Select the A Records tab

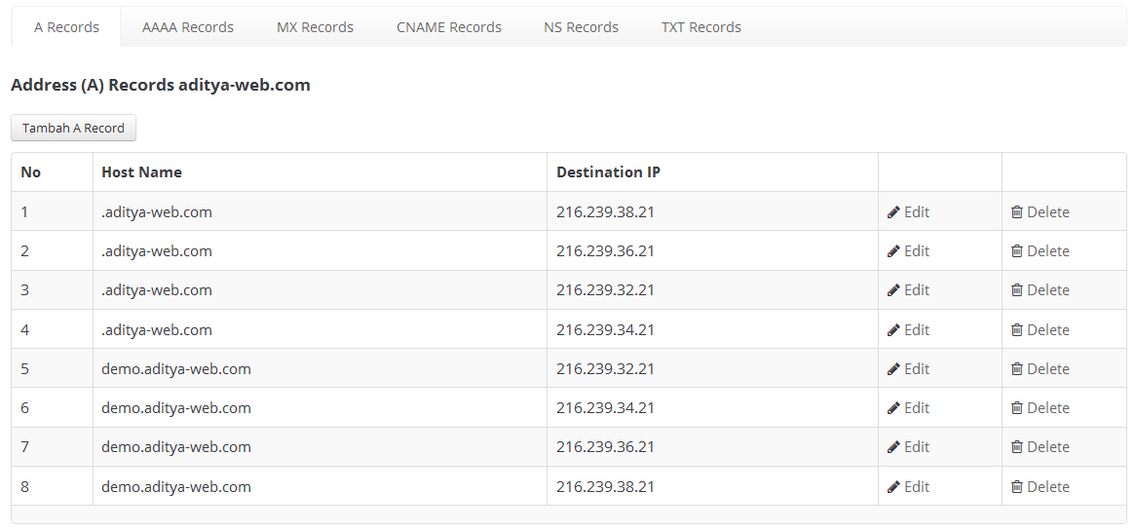(x=66, y=27)
